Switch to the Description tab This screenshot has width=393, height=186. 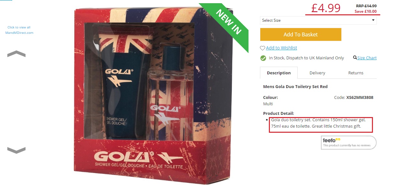(x=279, y=73)
